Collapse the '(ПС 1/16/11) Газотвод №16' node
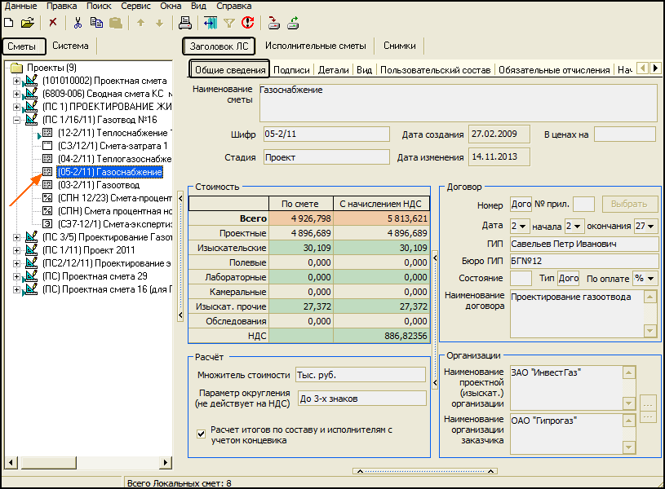 point(17,120)
